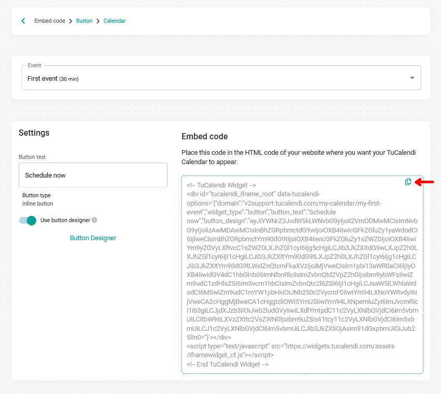
Task: Click inside the embed code text box
Action: tap(302, 274)
